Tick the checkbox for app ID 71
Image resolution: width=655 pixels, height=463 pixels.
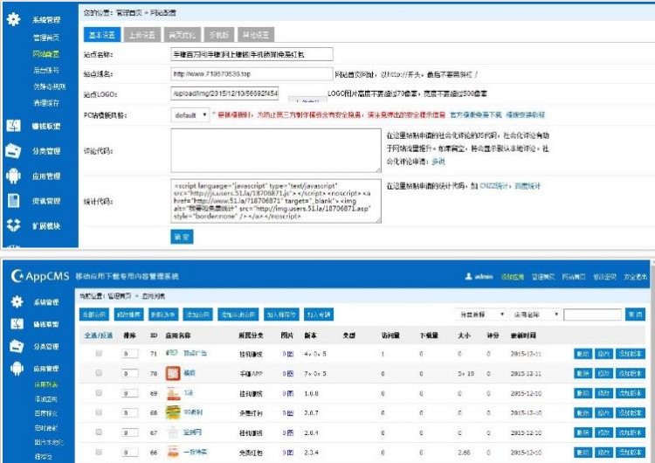[99, 353]
